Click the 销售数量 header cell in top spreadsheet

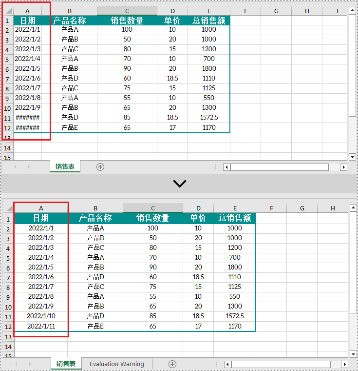(127, 21)
